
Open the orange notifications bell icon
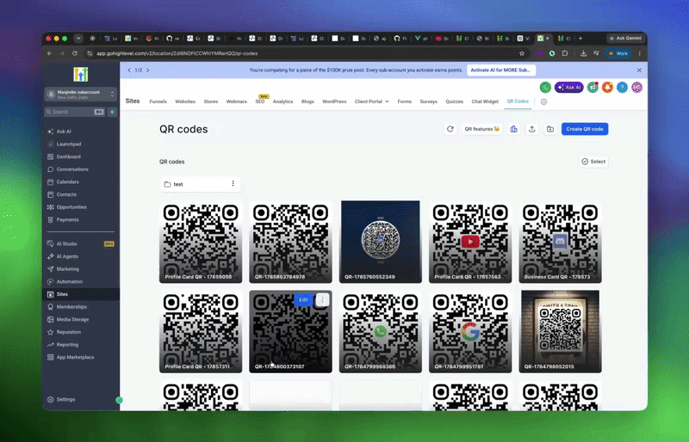coord(608,88)
